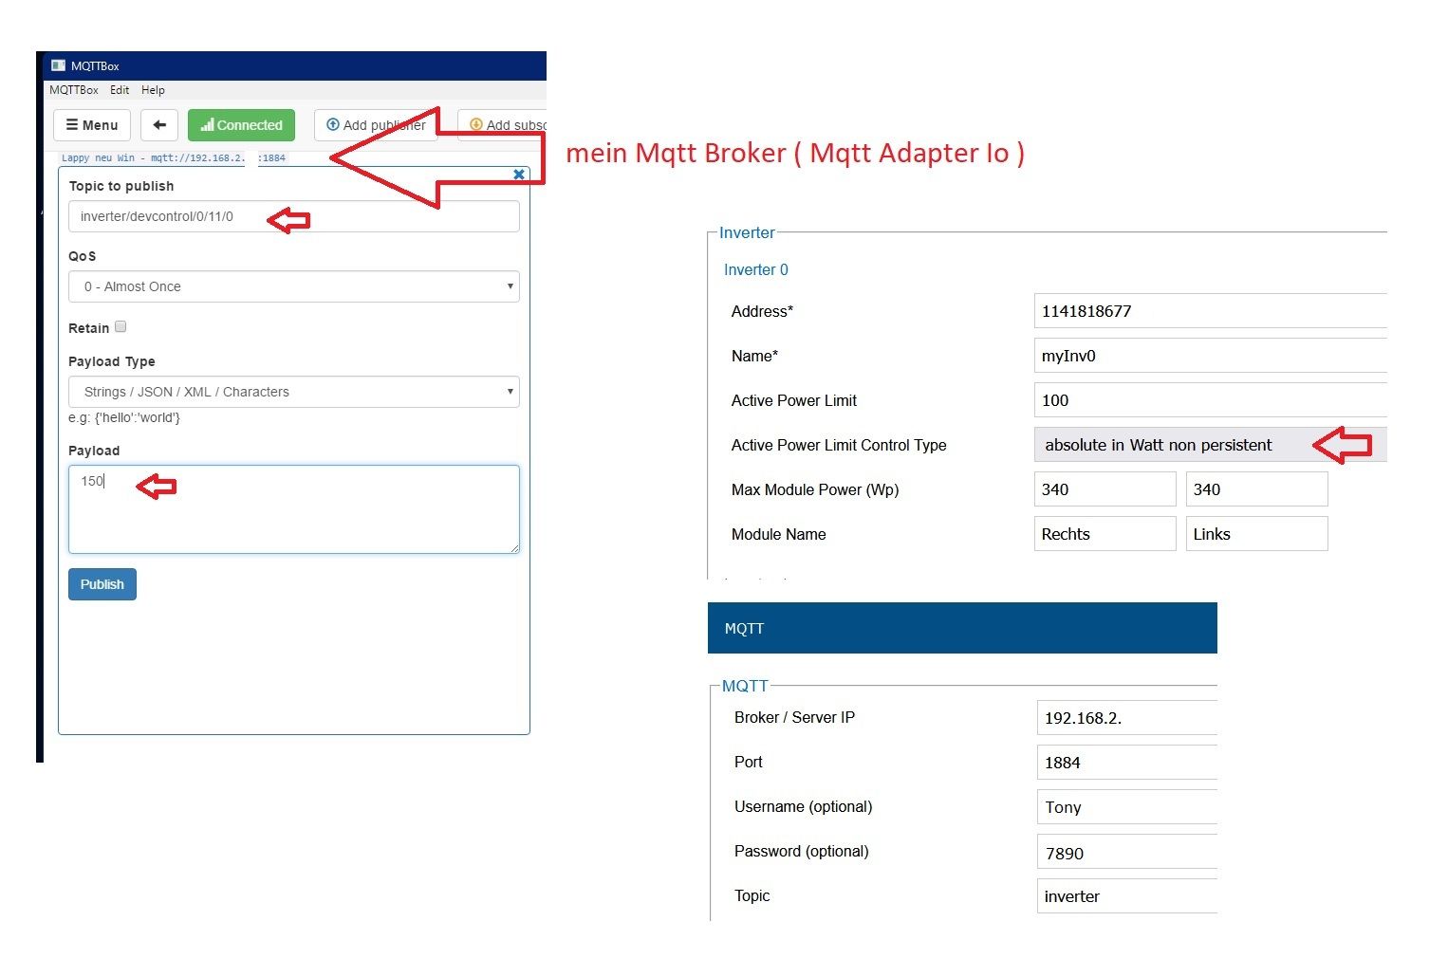Open Active Power Limit Control Type dropdown
This screenshot has height=958, width=1448.
1211,445
